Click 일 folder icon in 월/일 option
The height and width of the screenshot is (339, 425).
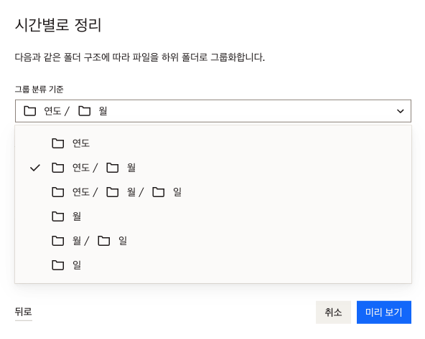click(104, 241)
